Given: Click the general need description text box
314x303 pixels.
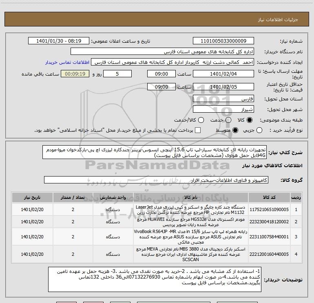Looking at the screenshot, I should (155, 153).
